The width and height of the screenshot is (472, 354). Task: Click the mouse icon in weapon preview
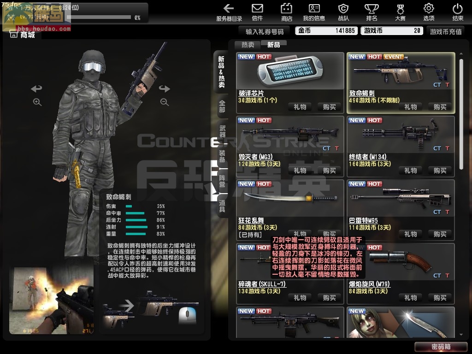tap(187, 315)
